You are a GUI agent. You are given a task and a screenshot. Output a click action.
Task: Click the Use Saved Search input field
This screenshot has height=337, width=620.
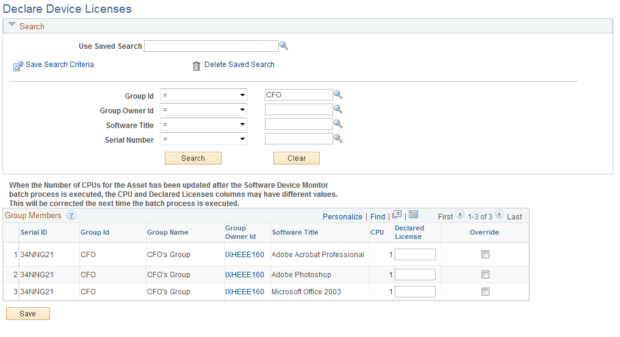pyautogui.click(x=212, y=46)
